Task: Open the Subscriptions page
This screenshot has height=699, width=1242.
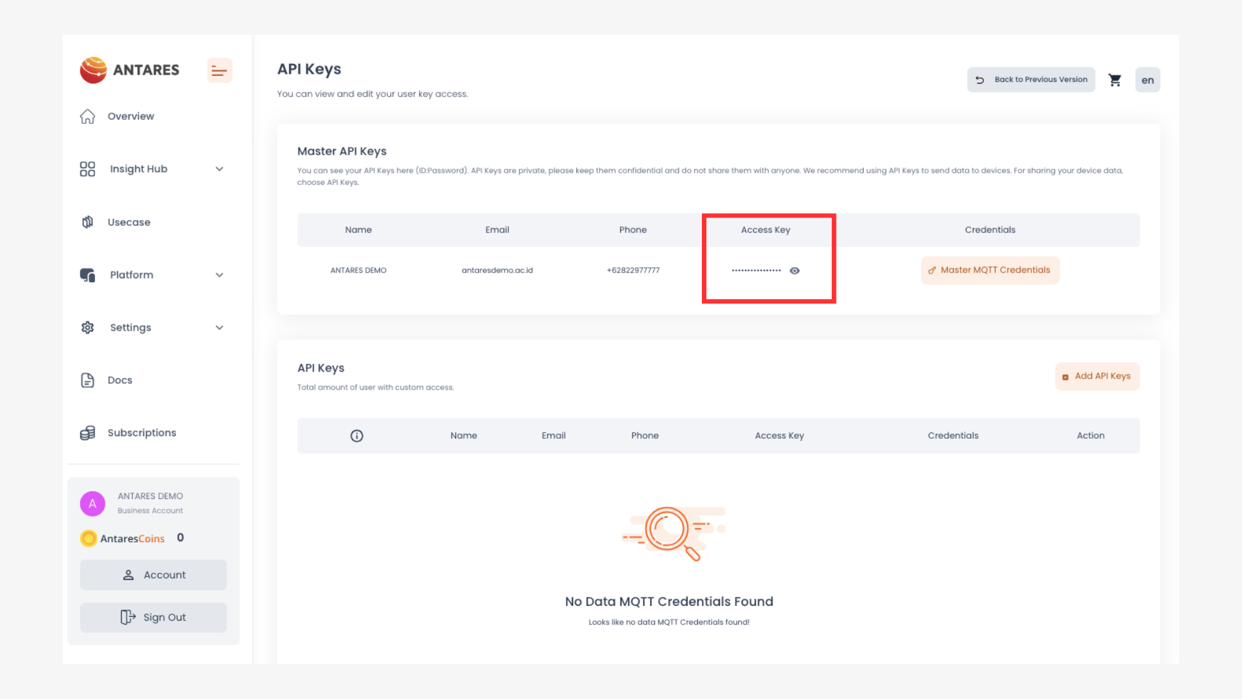Action: tap(141, 433)
